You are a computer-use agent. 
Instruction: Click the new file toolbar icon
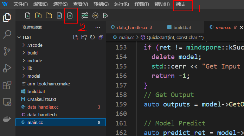click(x=28, y=15)
